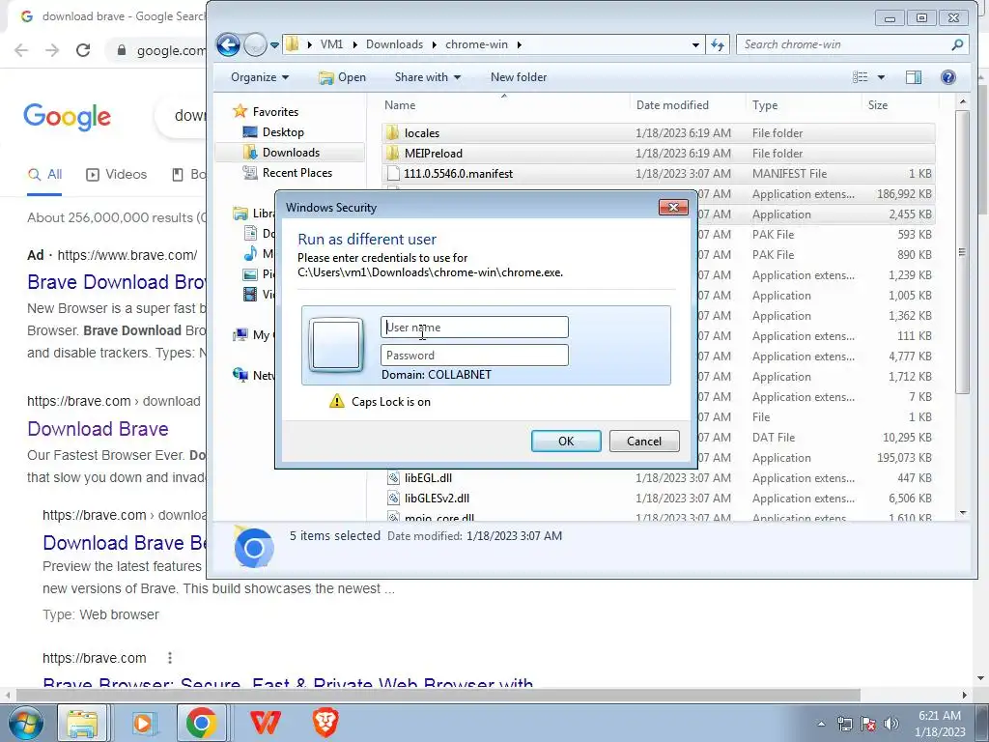Image resolution: width=989 pixels, height=742 pixels.
Task: Click the Explorer vertical scrollbar thumb
Action: tap(962, 252)
